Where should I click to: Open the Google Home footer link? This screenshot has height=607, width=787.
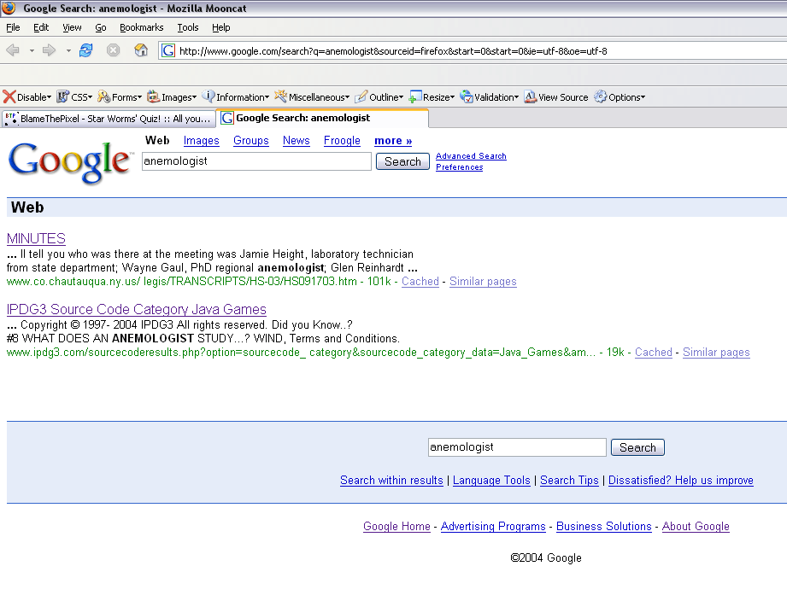pos(396,526)
